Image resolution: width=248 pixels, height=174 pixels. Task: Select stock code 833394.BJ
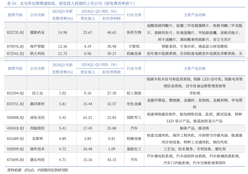point(15,93)
